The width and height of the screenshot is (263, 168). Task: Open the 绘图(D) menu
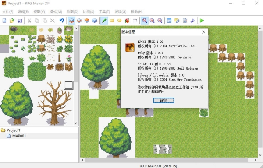click(72, 11)
